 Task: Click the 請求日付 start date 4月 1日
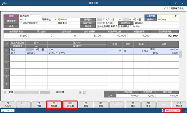110,19
